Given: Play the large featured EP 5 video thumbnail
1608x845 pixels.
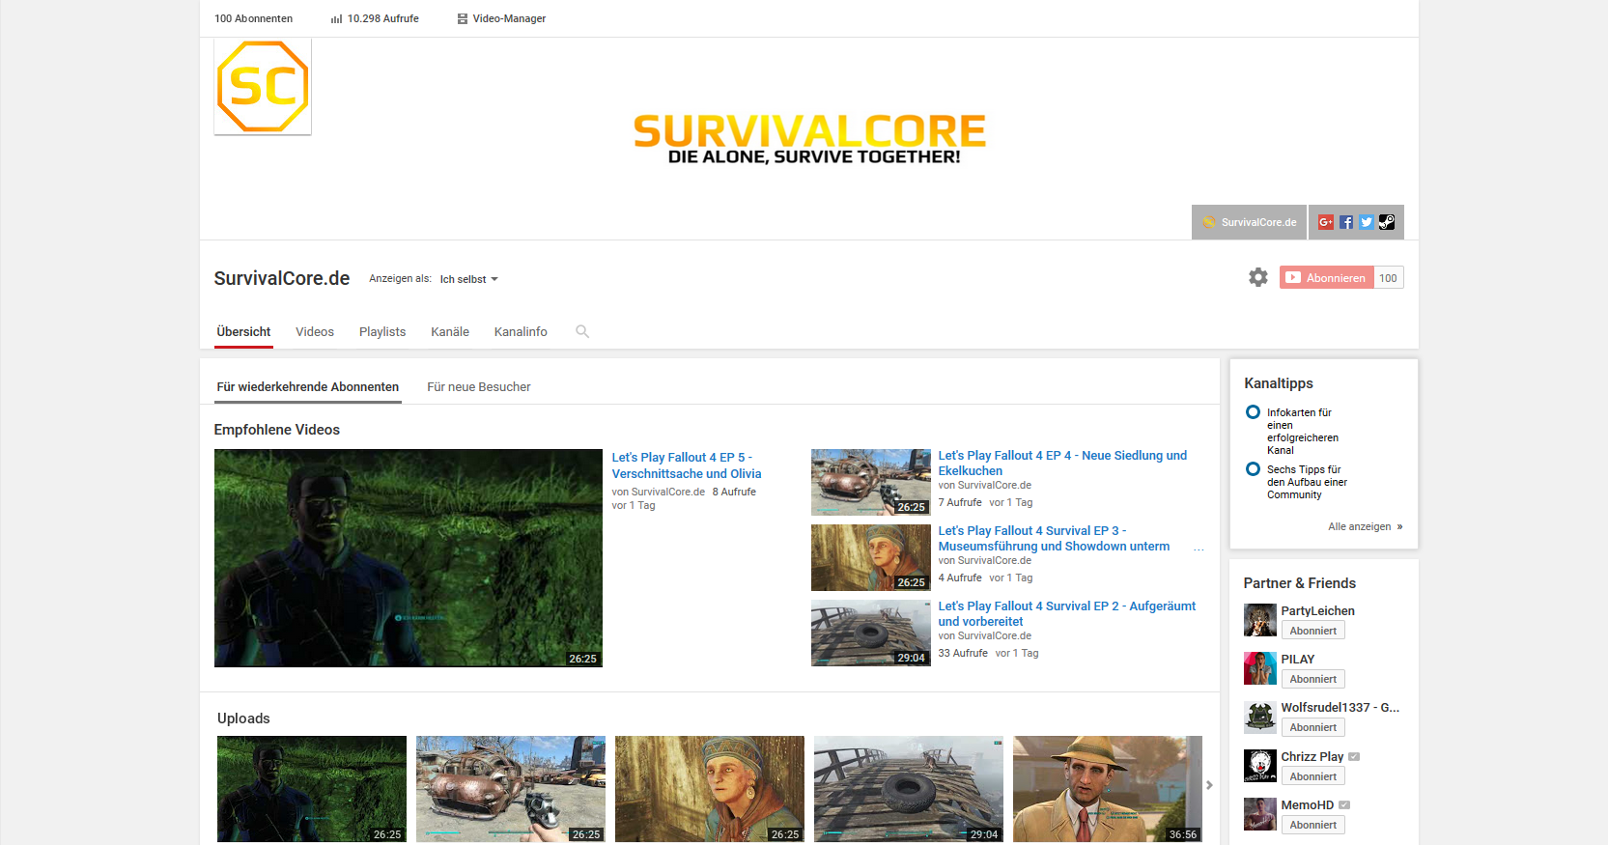Looking at the screenshot, I should 409,558.
